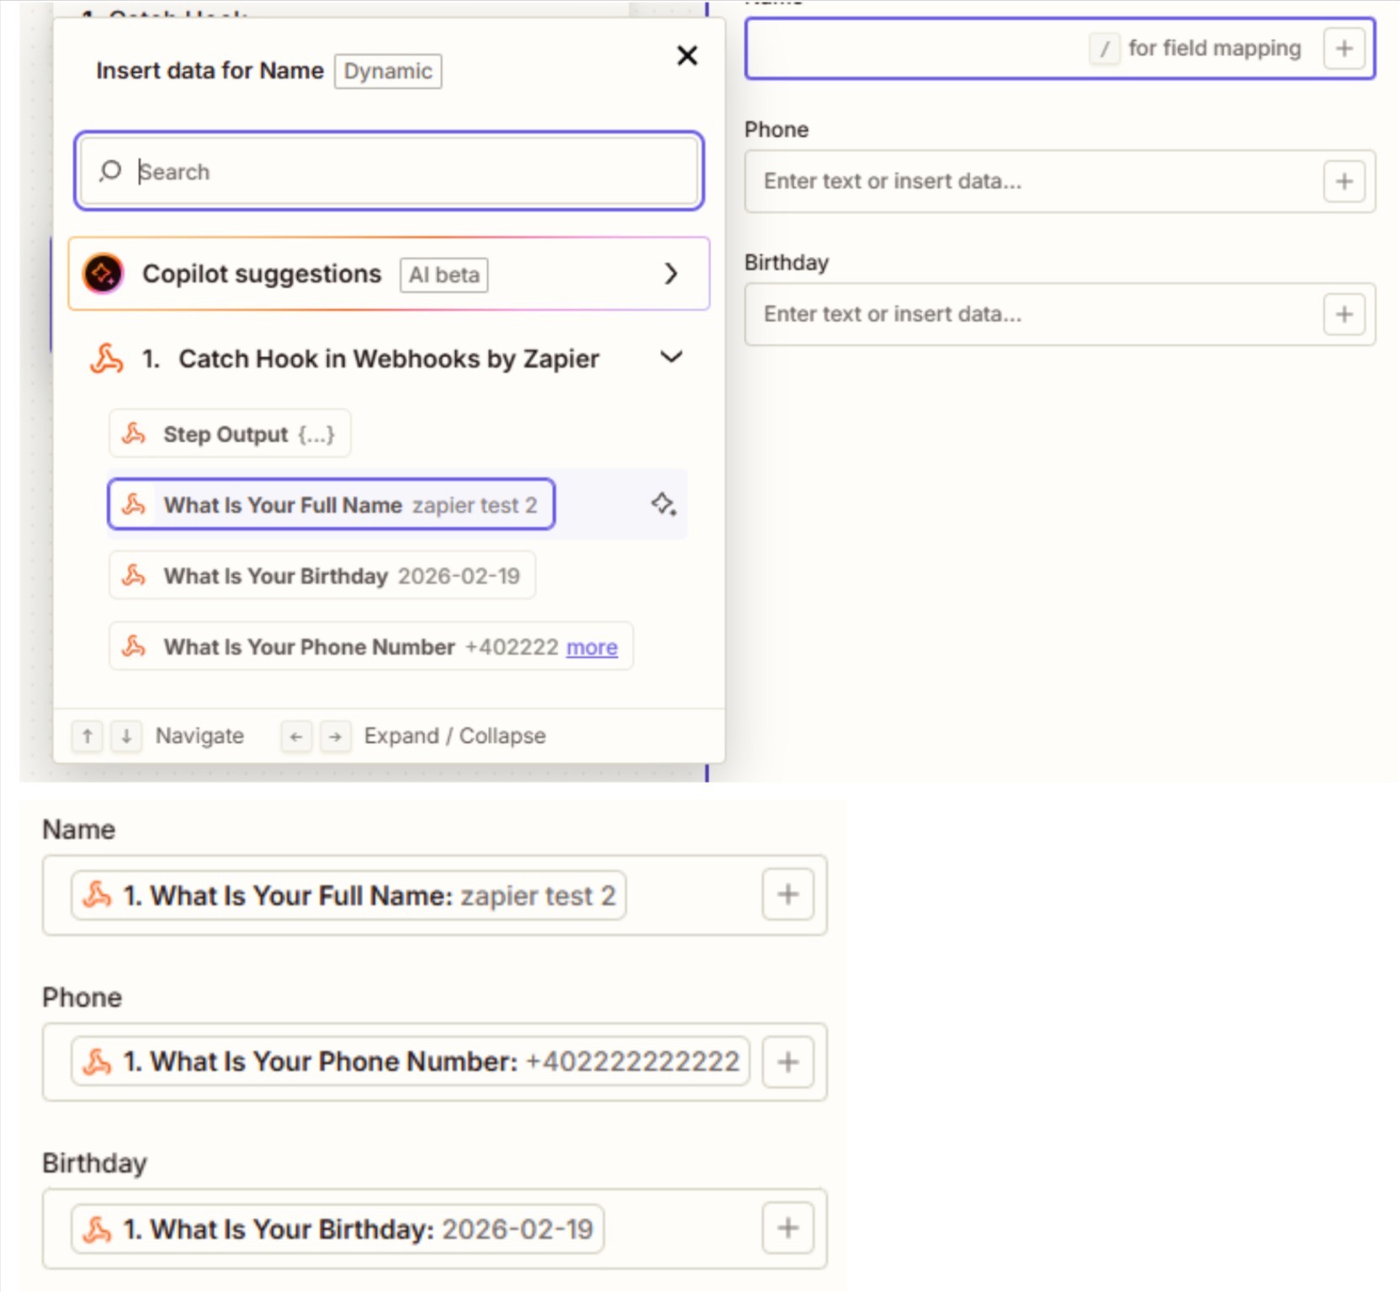Click the AI beta badge

[x=444, y=274]
